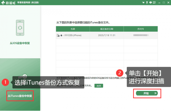Open the shopping cart icon in title bar
171x111 pixels.
pyautogui.click(x=143, y=3)
